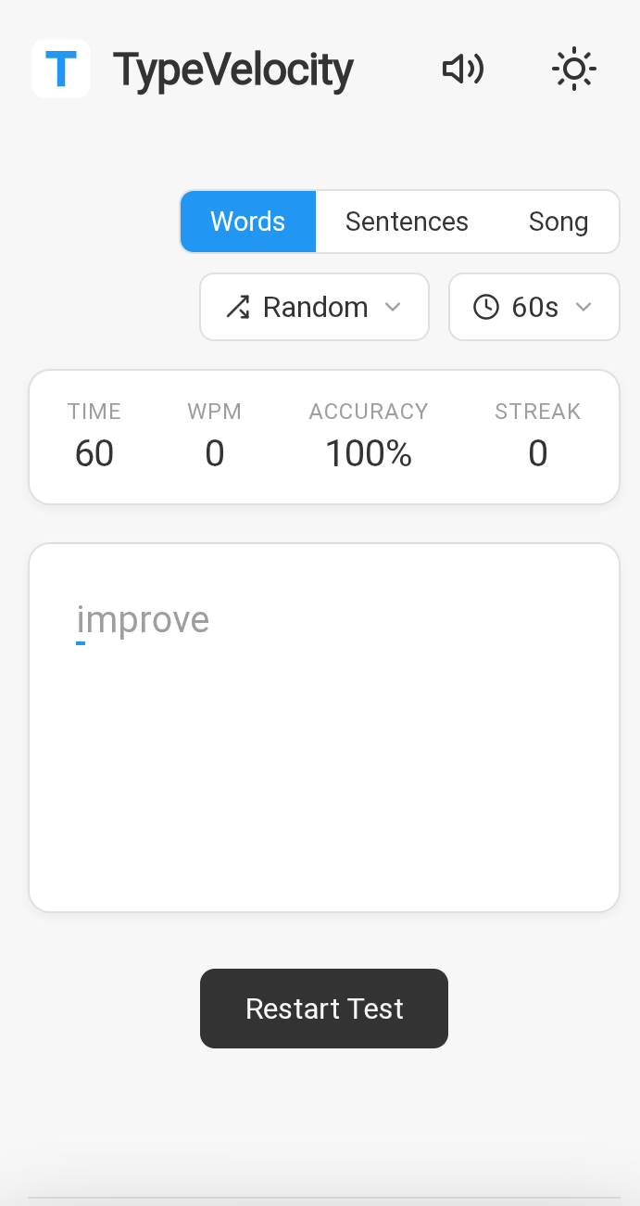
Task: Click the clock icon in the timer selector
Action: click(x=485, y=306)
